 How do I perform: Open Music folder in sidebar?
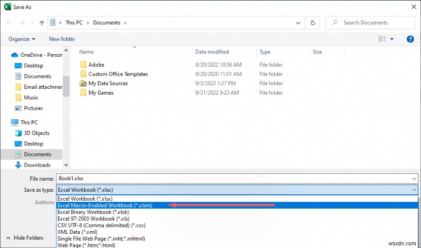click(27, 98)
